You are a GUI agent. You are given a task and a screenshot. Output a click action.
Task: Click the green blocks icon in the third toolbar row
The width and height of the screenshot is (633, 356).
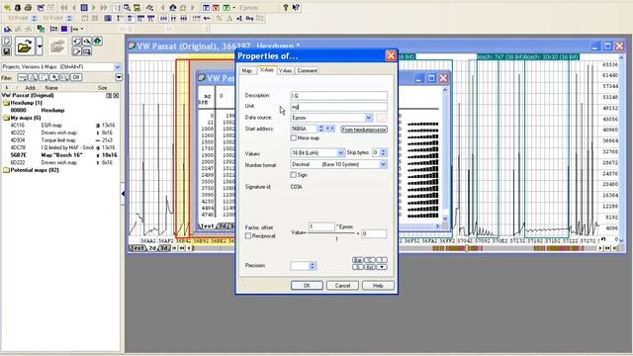pyautogui.click(x=41, y=29)
